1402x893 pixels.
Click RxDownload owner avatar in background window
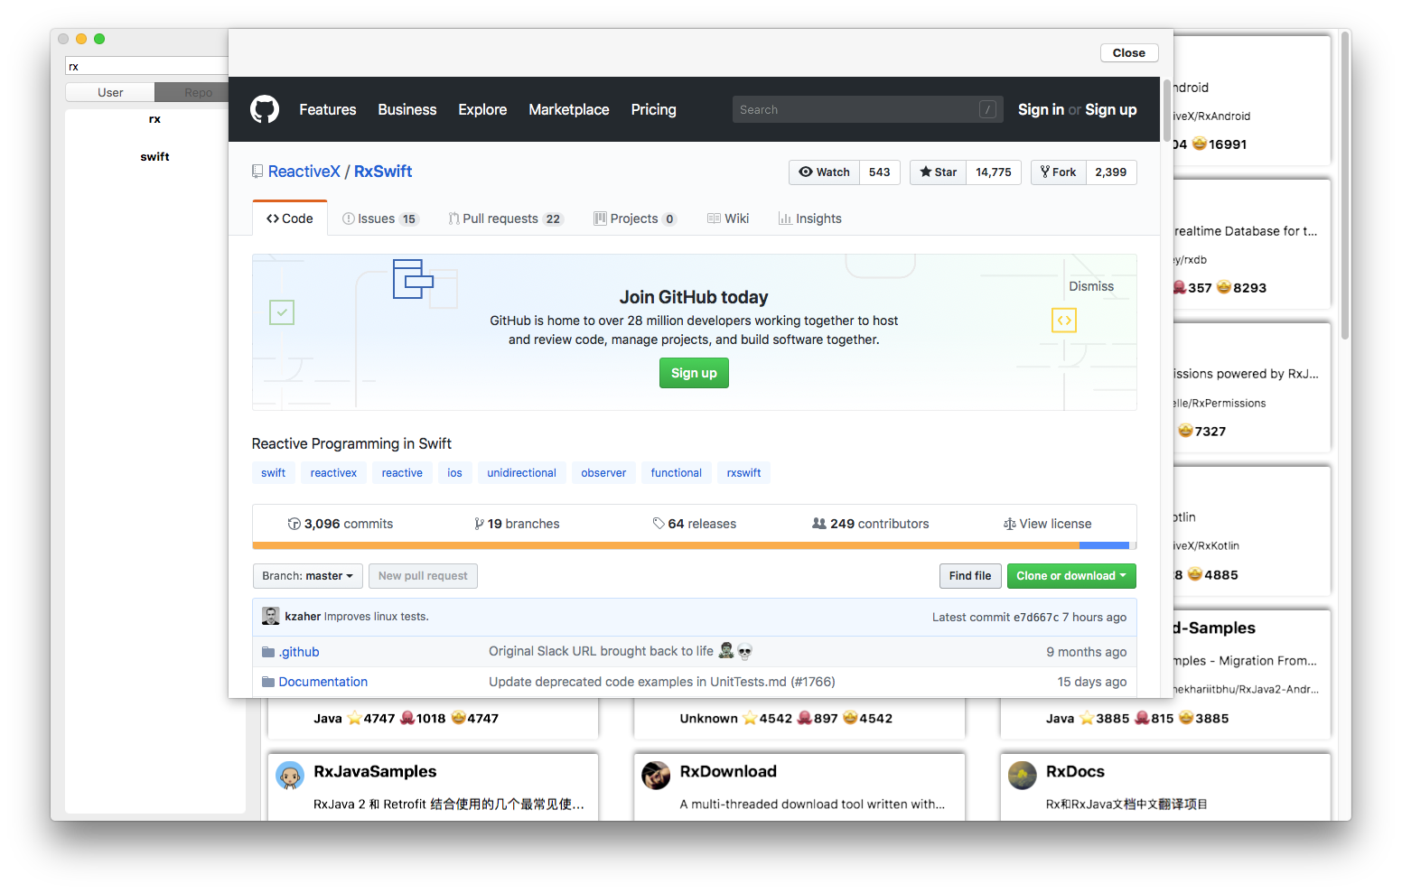pos(656,776)
